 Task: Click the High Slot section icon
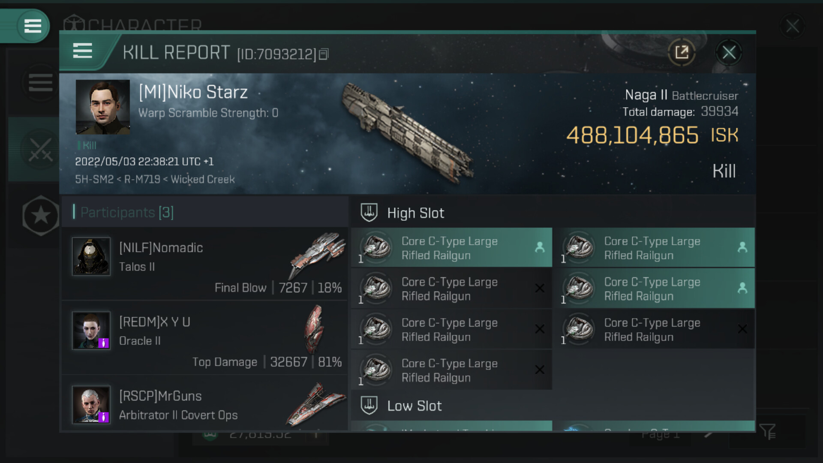pos(369,213)
